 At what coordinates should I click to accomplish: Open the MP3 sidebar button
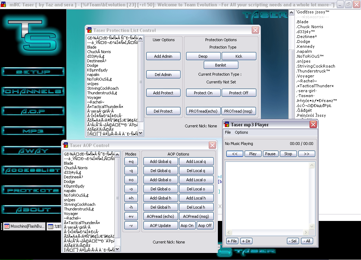[33, 131]
